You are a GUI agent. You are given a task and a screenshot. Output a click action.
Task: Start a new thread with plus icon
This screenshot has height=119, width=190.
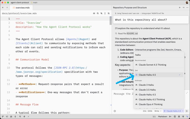pyautogui.click(x=180, y=8)
